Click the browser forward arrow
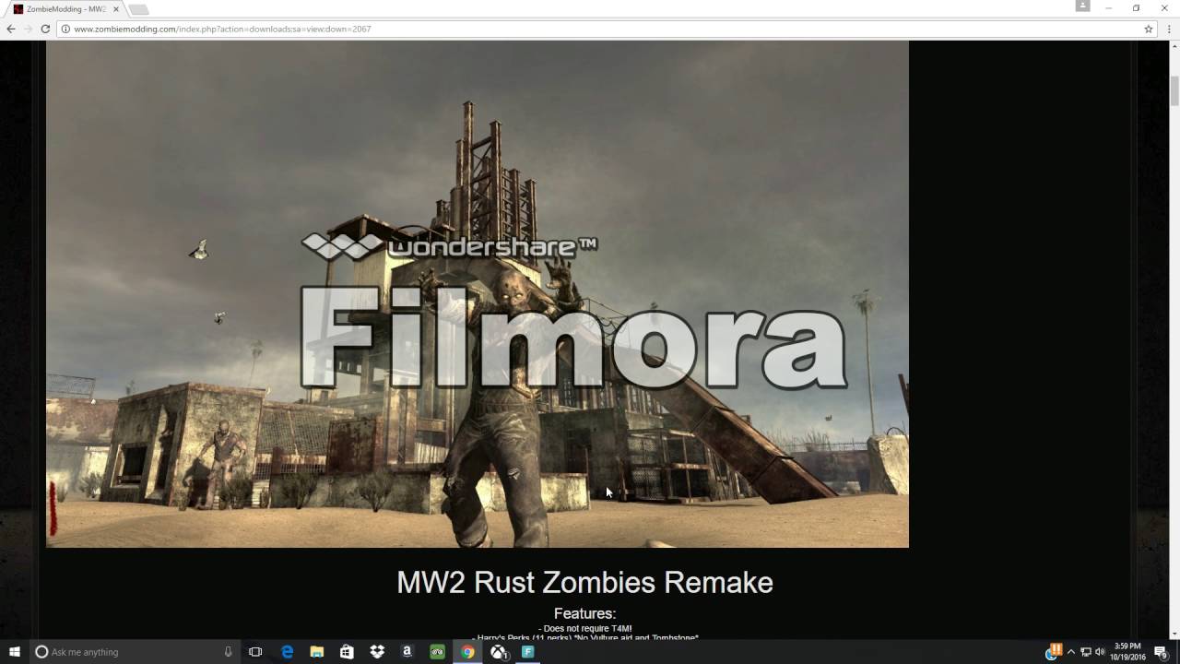 coord(28,29)
